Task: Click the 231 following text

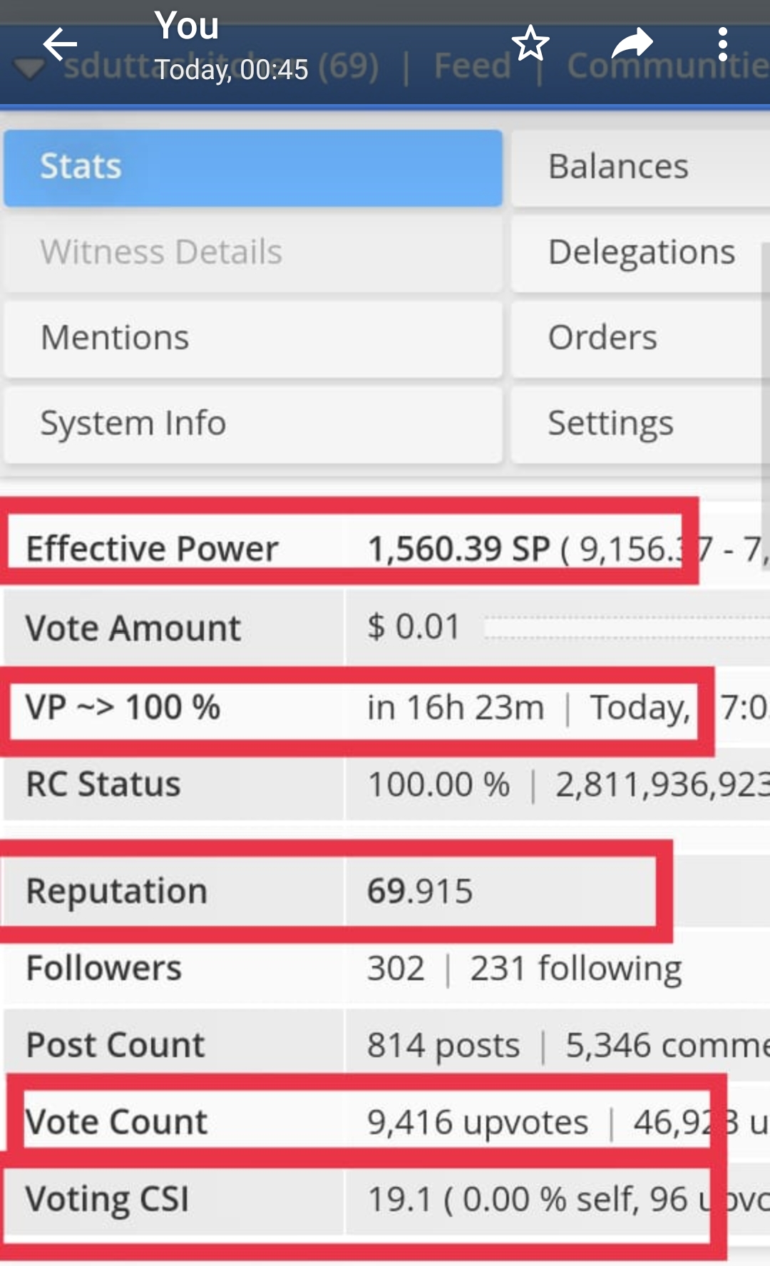Action: 575,969
